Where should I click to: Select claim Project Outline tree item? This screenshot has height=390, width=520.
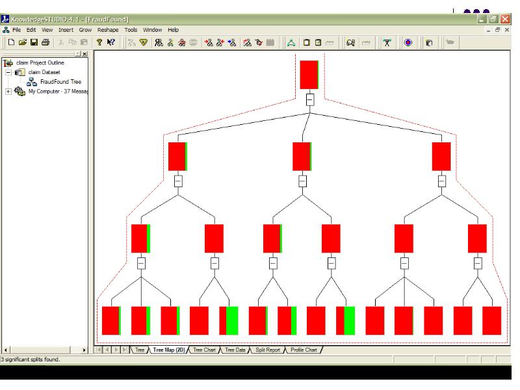(40, 62)
